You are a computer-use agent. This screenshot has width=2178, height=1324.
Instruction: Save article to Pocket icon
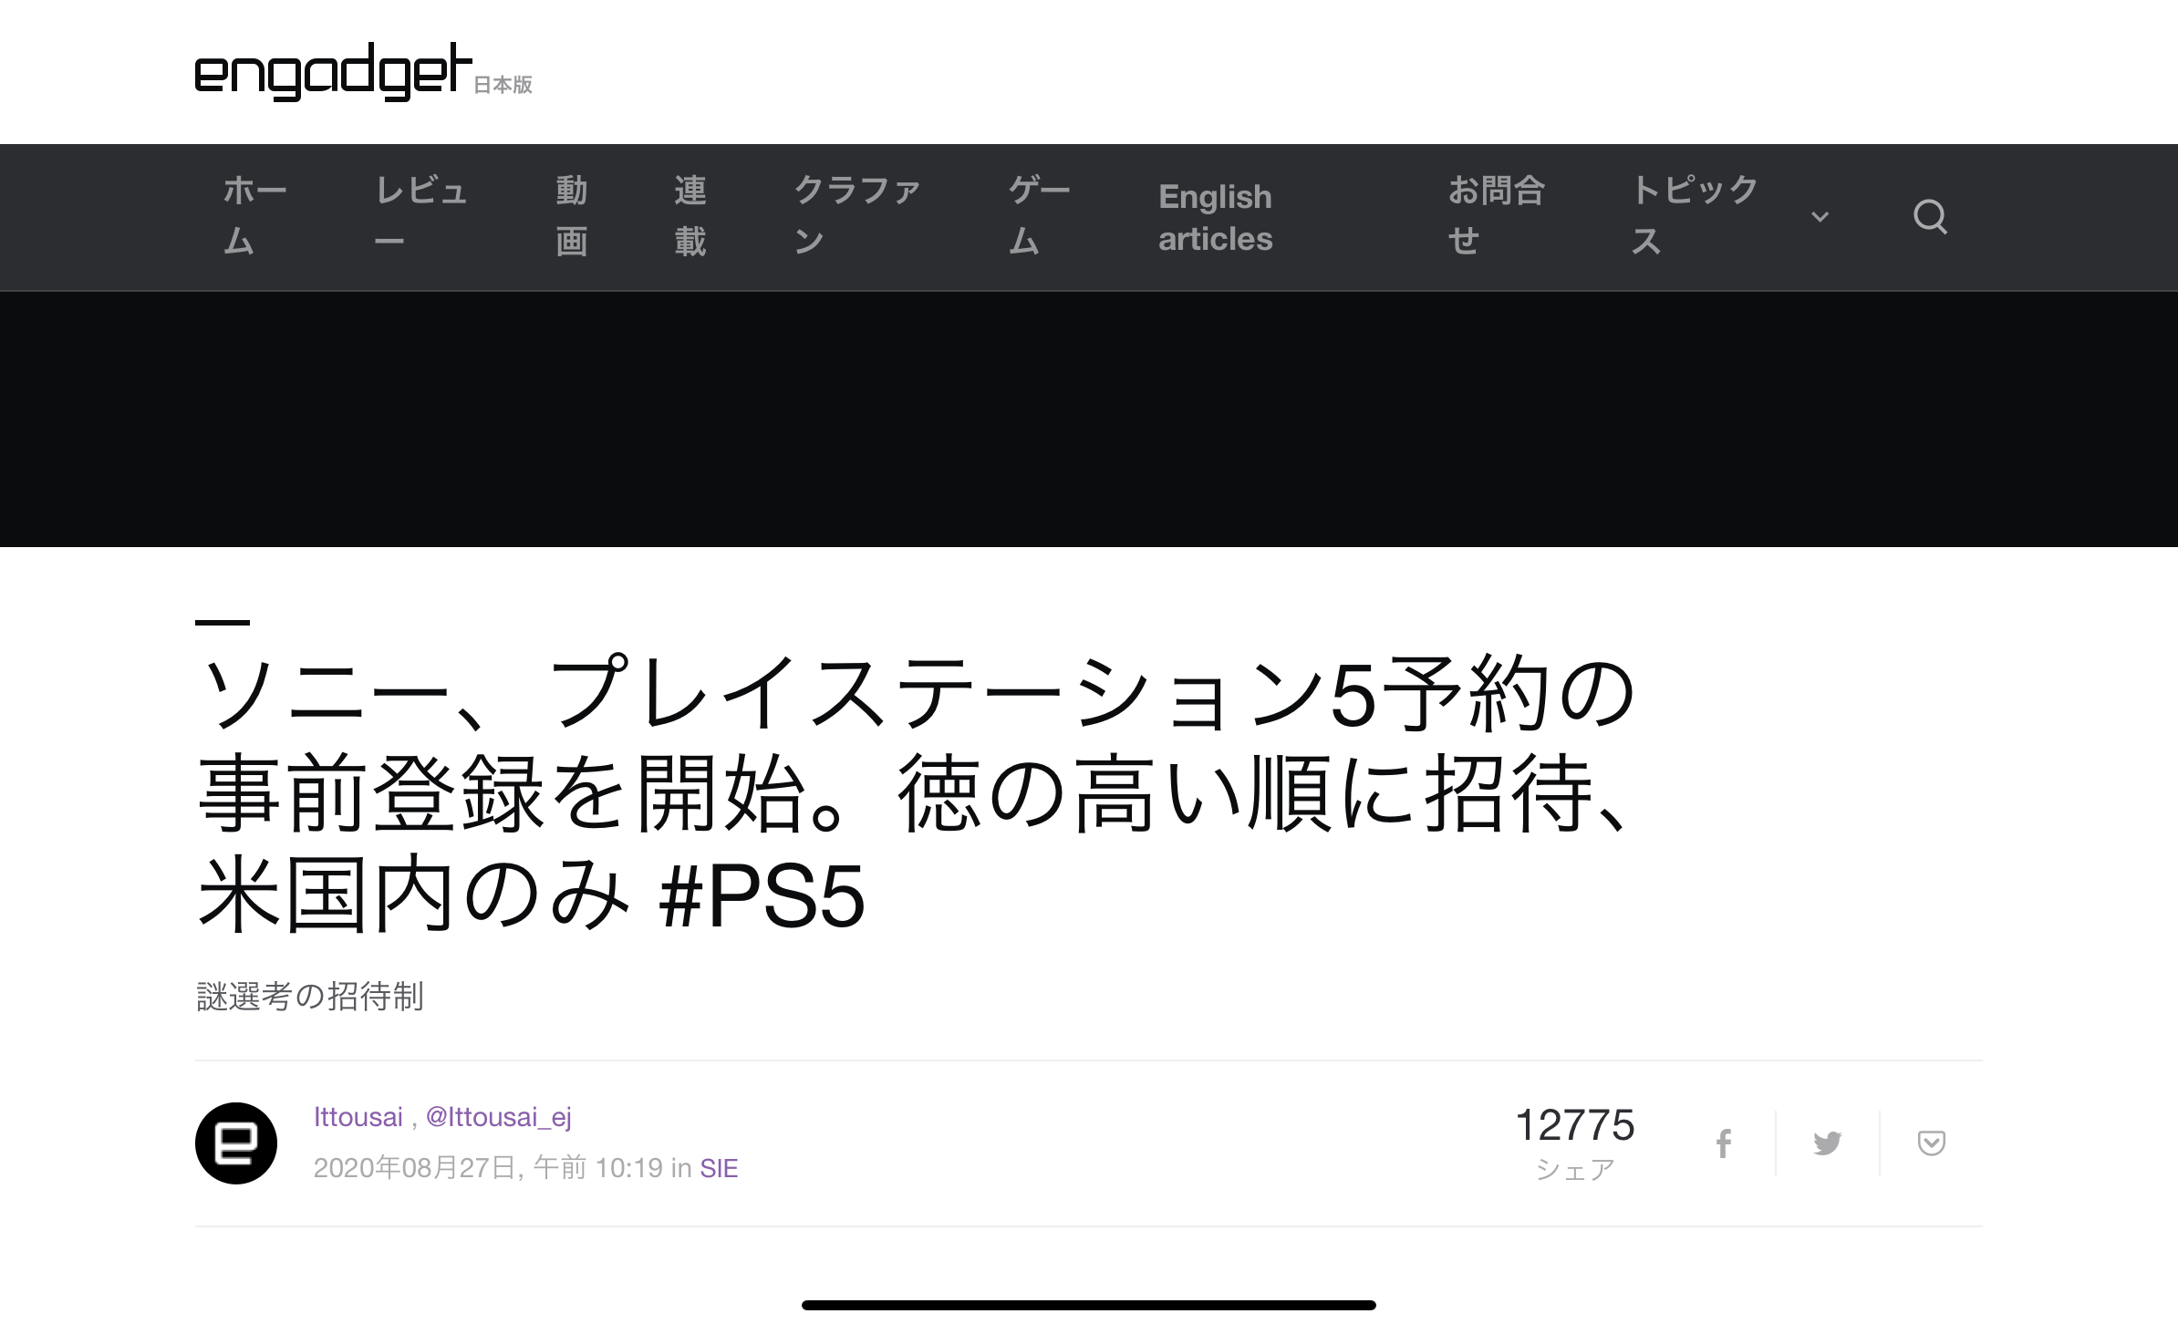point(1931,1143)
